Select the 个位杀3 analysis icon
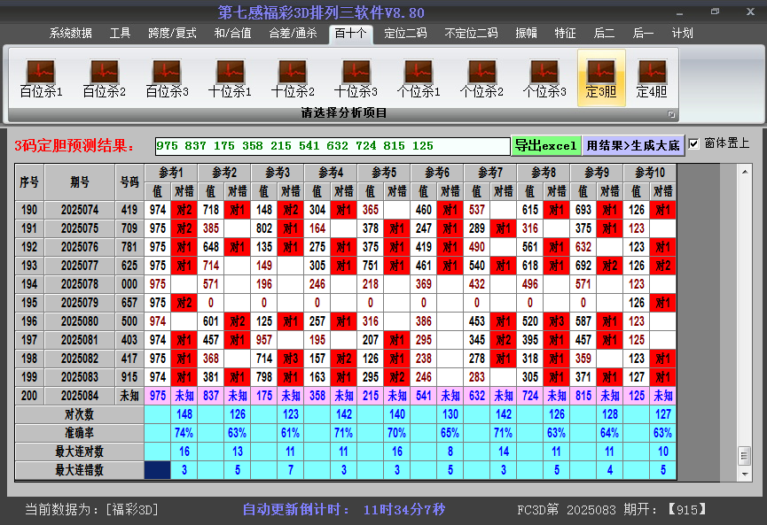767x525 pixels. tap(544, 78)
